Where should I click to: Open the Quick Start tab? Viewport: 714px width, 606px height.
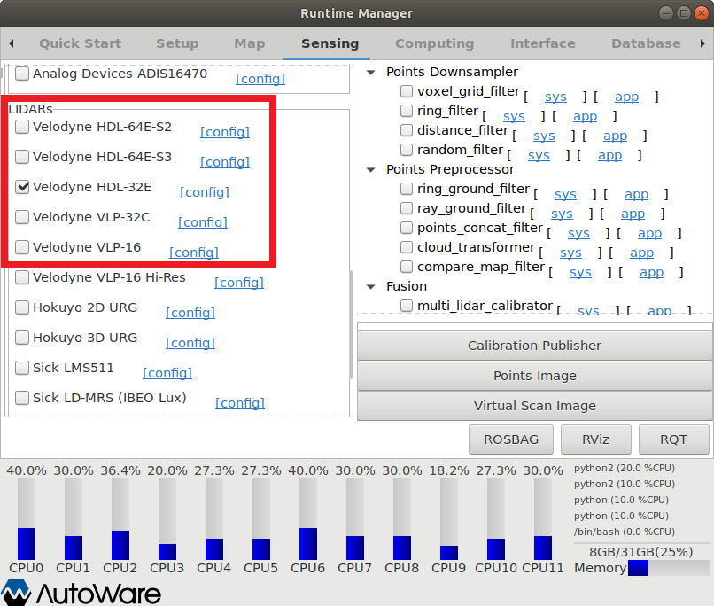pos(80,43)
